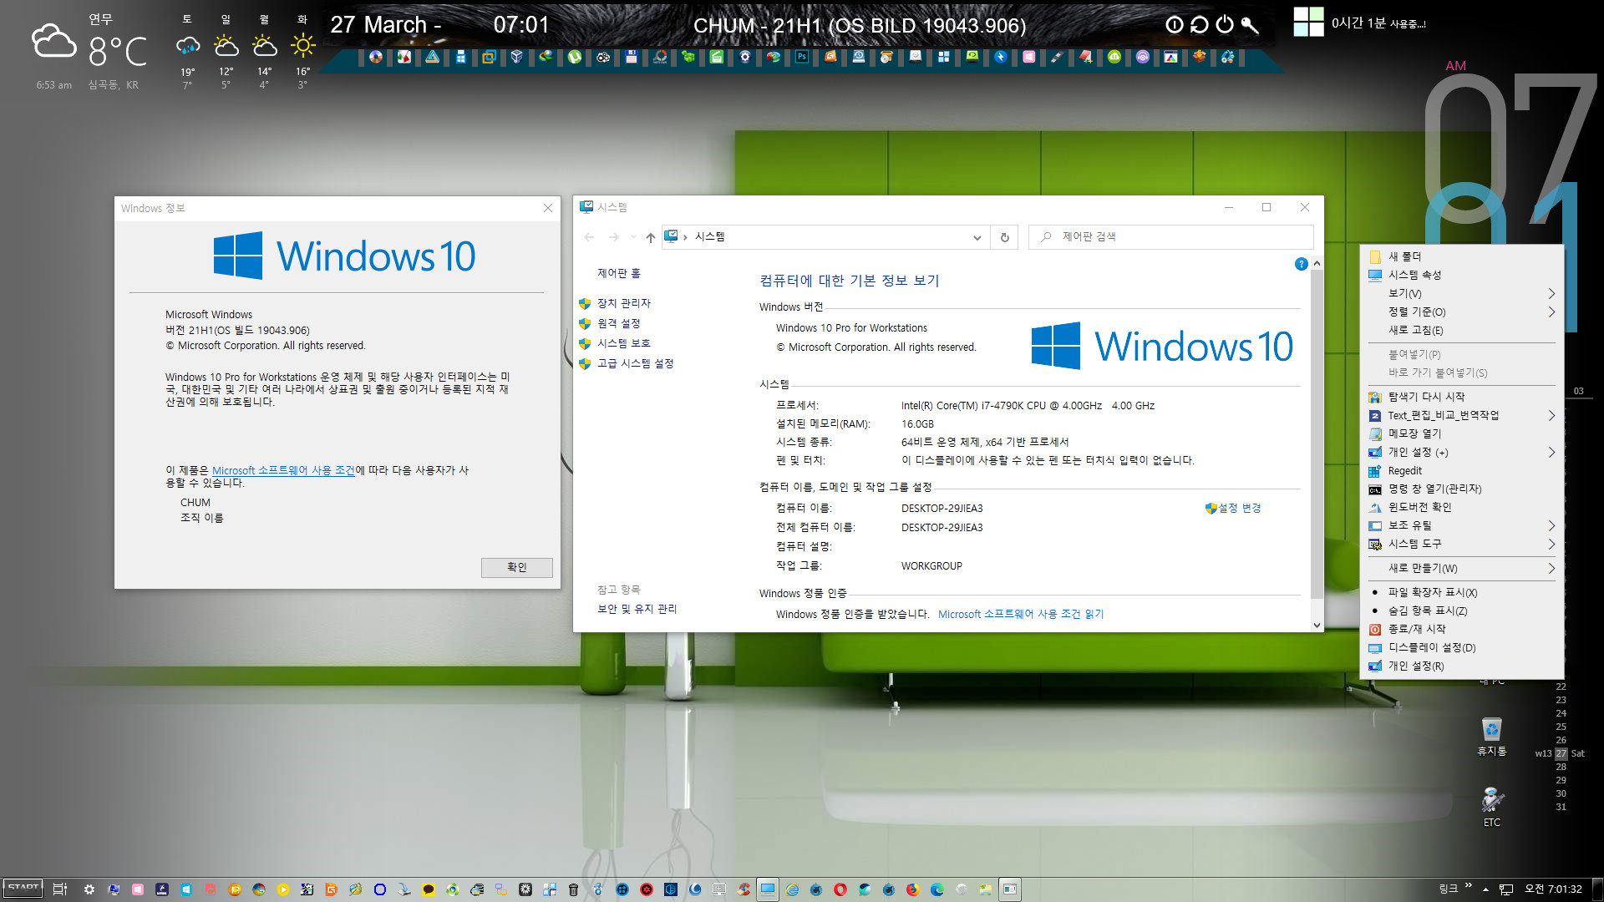Select 시스템 속성 in the context menu
This screenshot has height=902, width=1604.
pos(1461,275)
